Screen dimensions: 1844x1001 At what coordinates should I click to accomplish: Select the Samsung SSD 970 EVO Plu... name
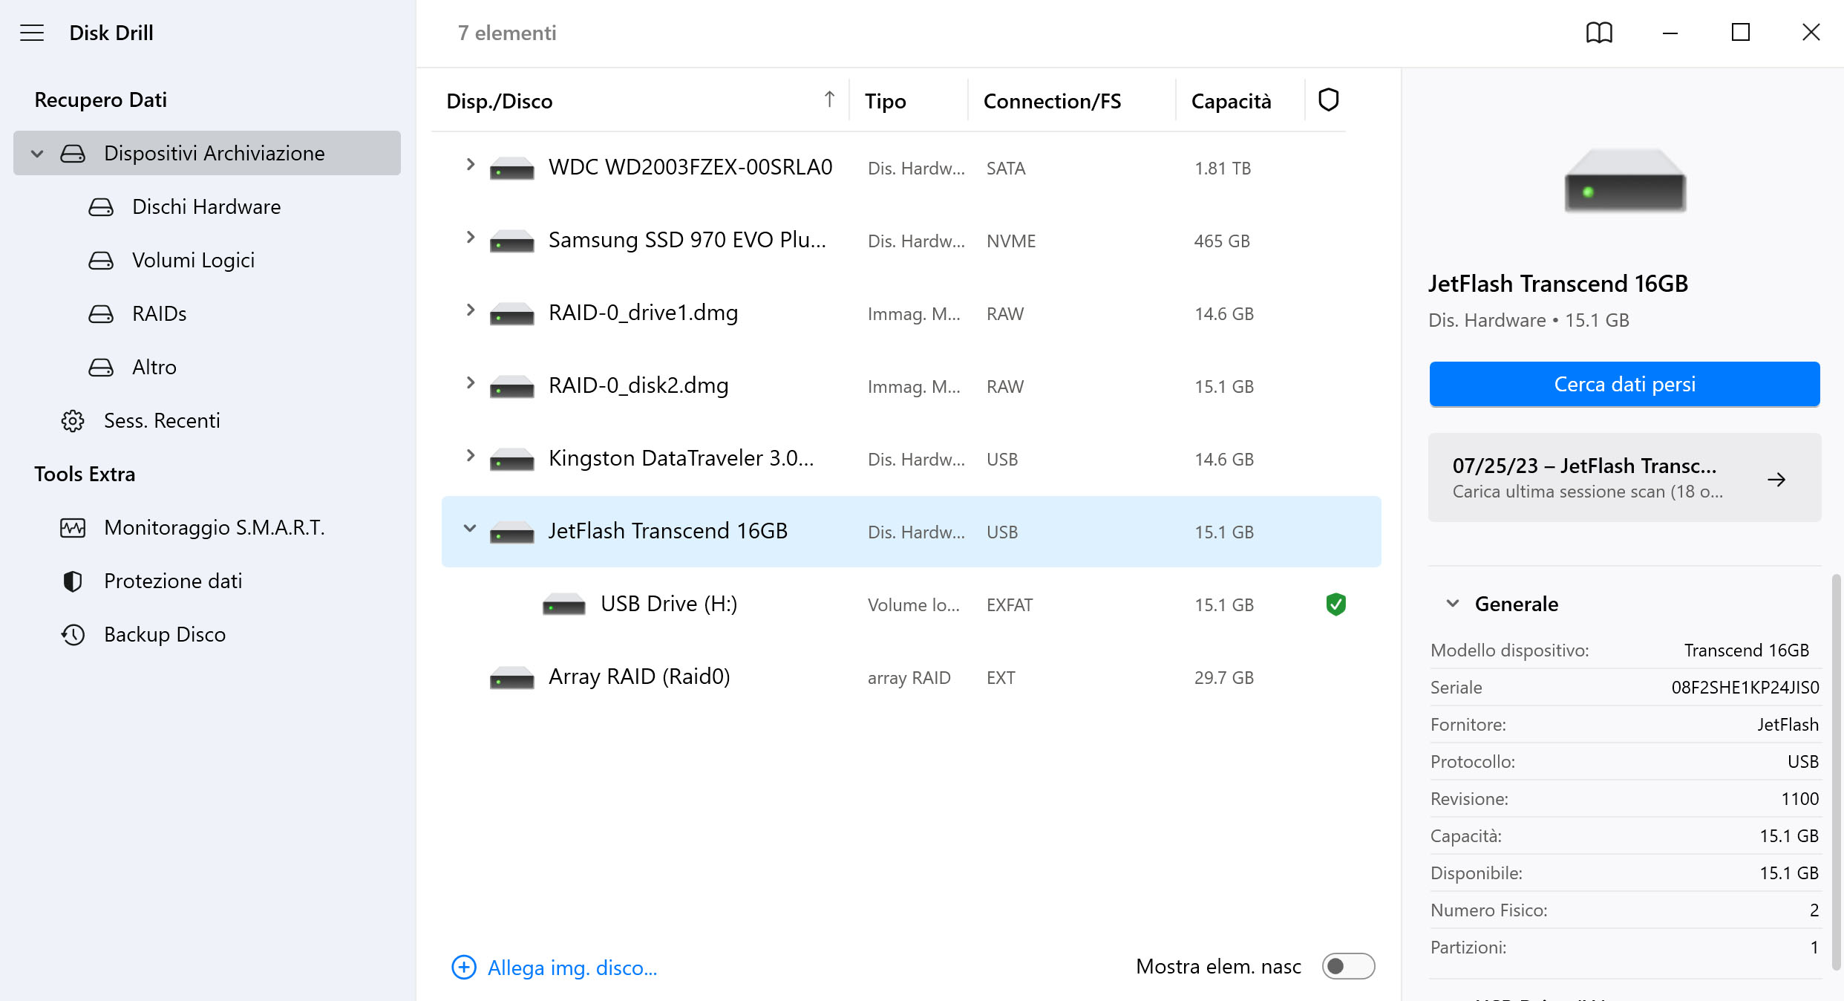pyautogui.click(x=687, y=240)
